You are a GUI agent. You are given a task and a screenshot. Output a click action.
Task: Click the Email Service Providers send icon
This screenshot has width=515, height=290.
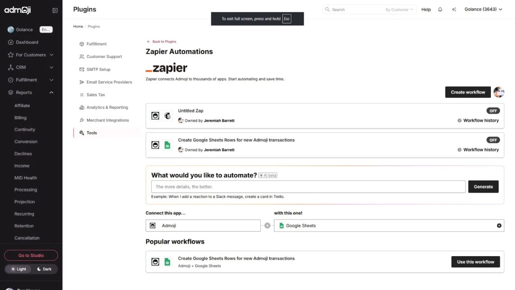tap(82, 82)
